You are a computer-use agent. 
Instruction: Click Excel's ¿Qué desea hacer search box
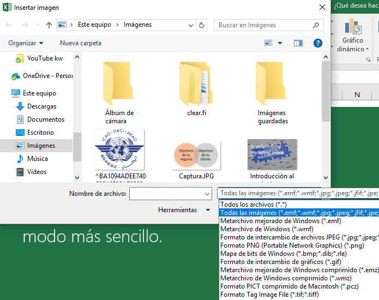(x=356, y=5)
